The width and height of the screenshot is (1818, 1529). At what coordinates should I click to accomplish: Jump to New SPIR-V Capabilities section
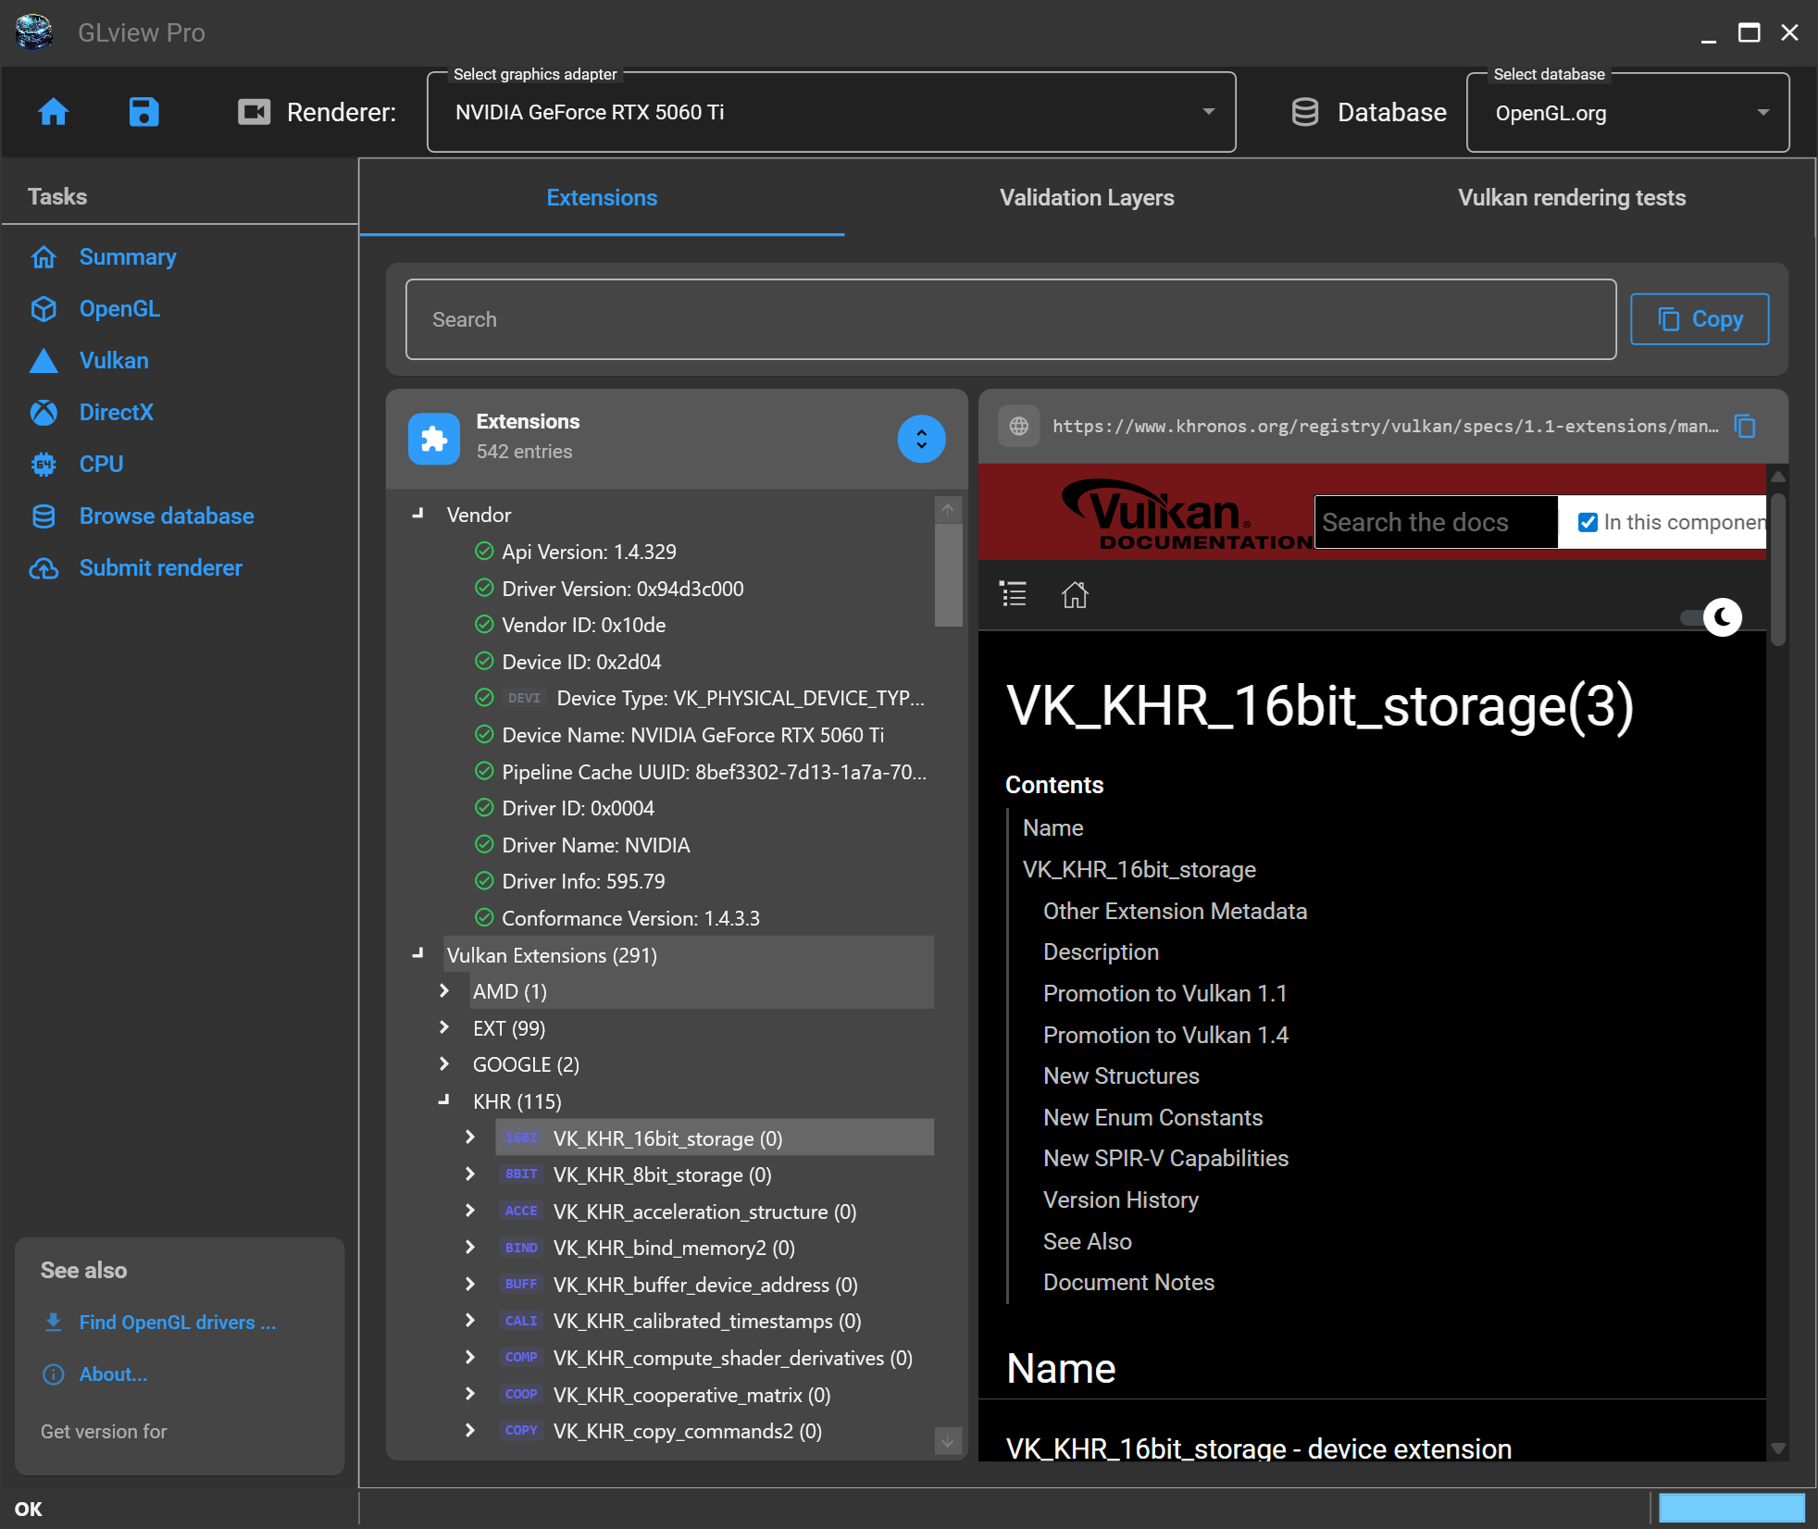click(1165, 1158)
